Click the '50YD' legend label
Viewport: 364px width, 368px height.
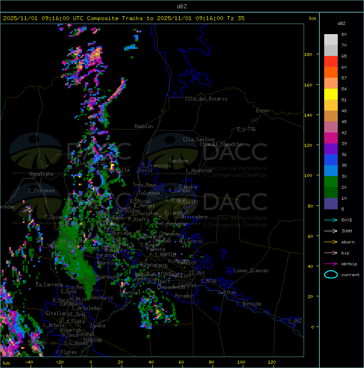pyautogui.click(x=346, y=220)
